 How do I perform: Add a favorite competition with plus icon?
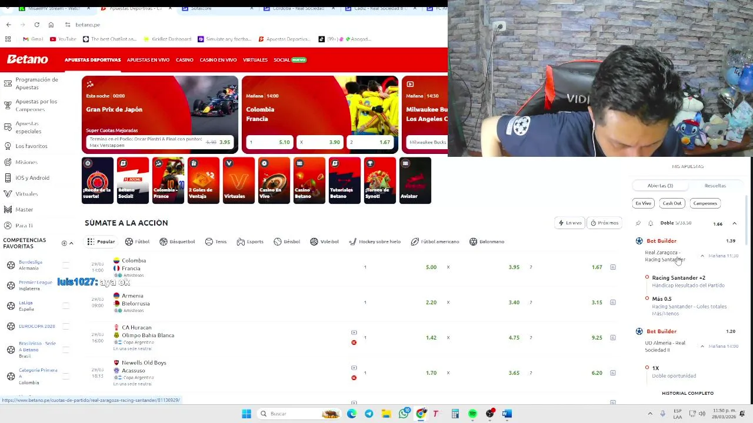pyautogui.click(x=64, y=243)
